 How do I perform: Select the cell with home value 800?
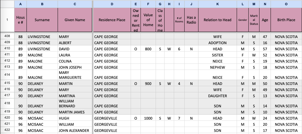pyautogui.click(x=148, y=49)
